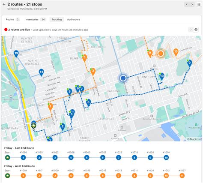203x183 pixels.
Task: Click the checkered start flag map marker
Action: pyautogui.click(x=34, y=126)
